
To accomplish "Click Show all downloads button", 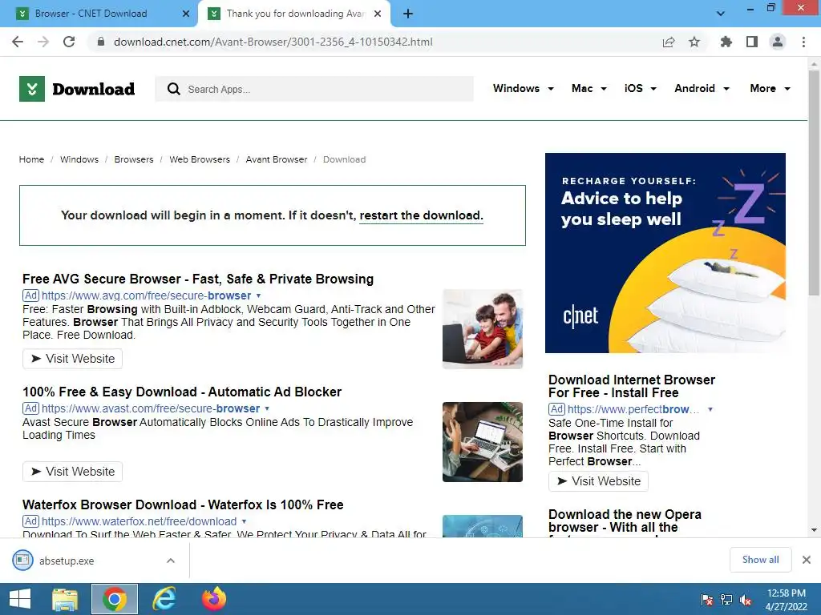I will (x=760, y=560).
